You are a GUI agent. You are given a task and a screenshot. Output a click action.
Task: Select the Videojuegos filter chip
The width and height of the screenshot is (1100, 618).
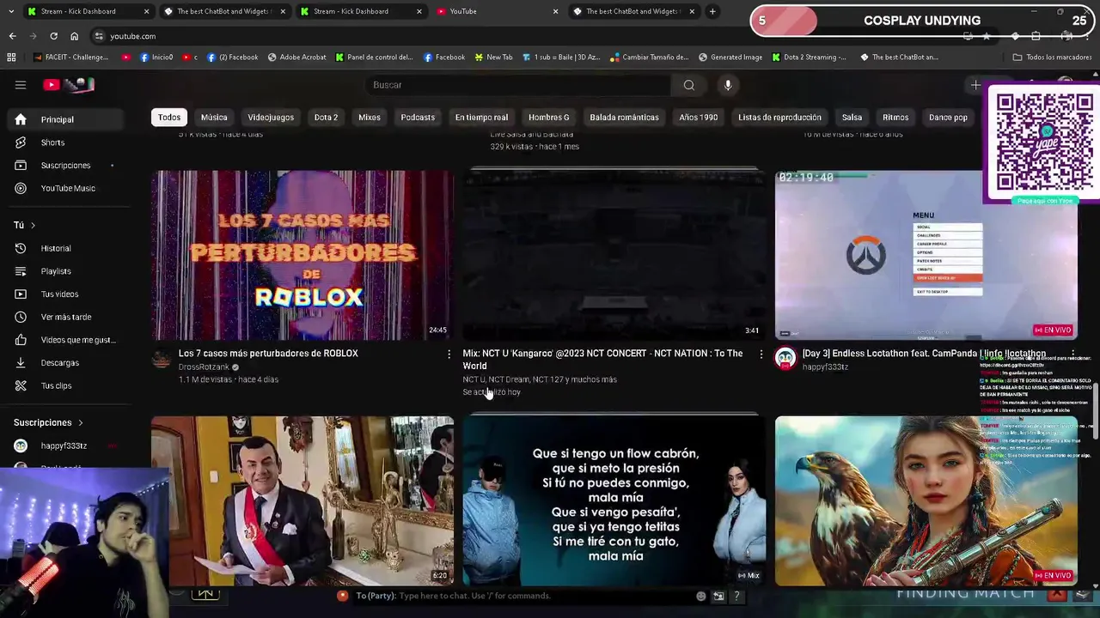[x=271, y=118]
